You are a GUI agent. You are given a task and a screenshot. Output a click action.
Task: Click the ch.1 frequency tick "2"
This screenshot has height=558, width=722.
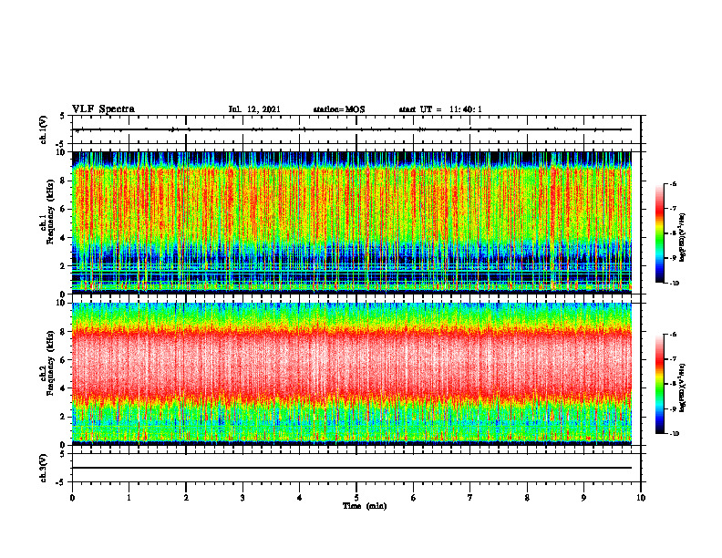tap(62, 266)
